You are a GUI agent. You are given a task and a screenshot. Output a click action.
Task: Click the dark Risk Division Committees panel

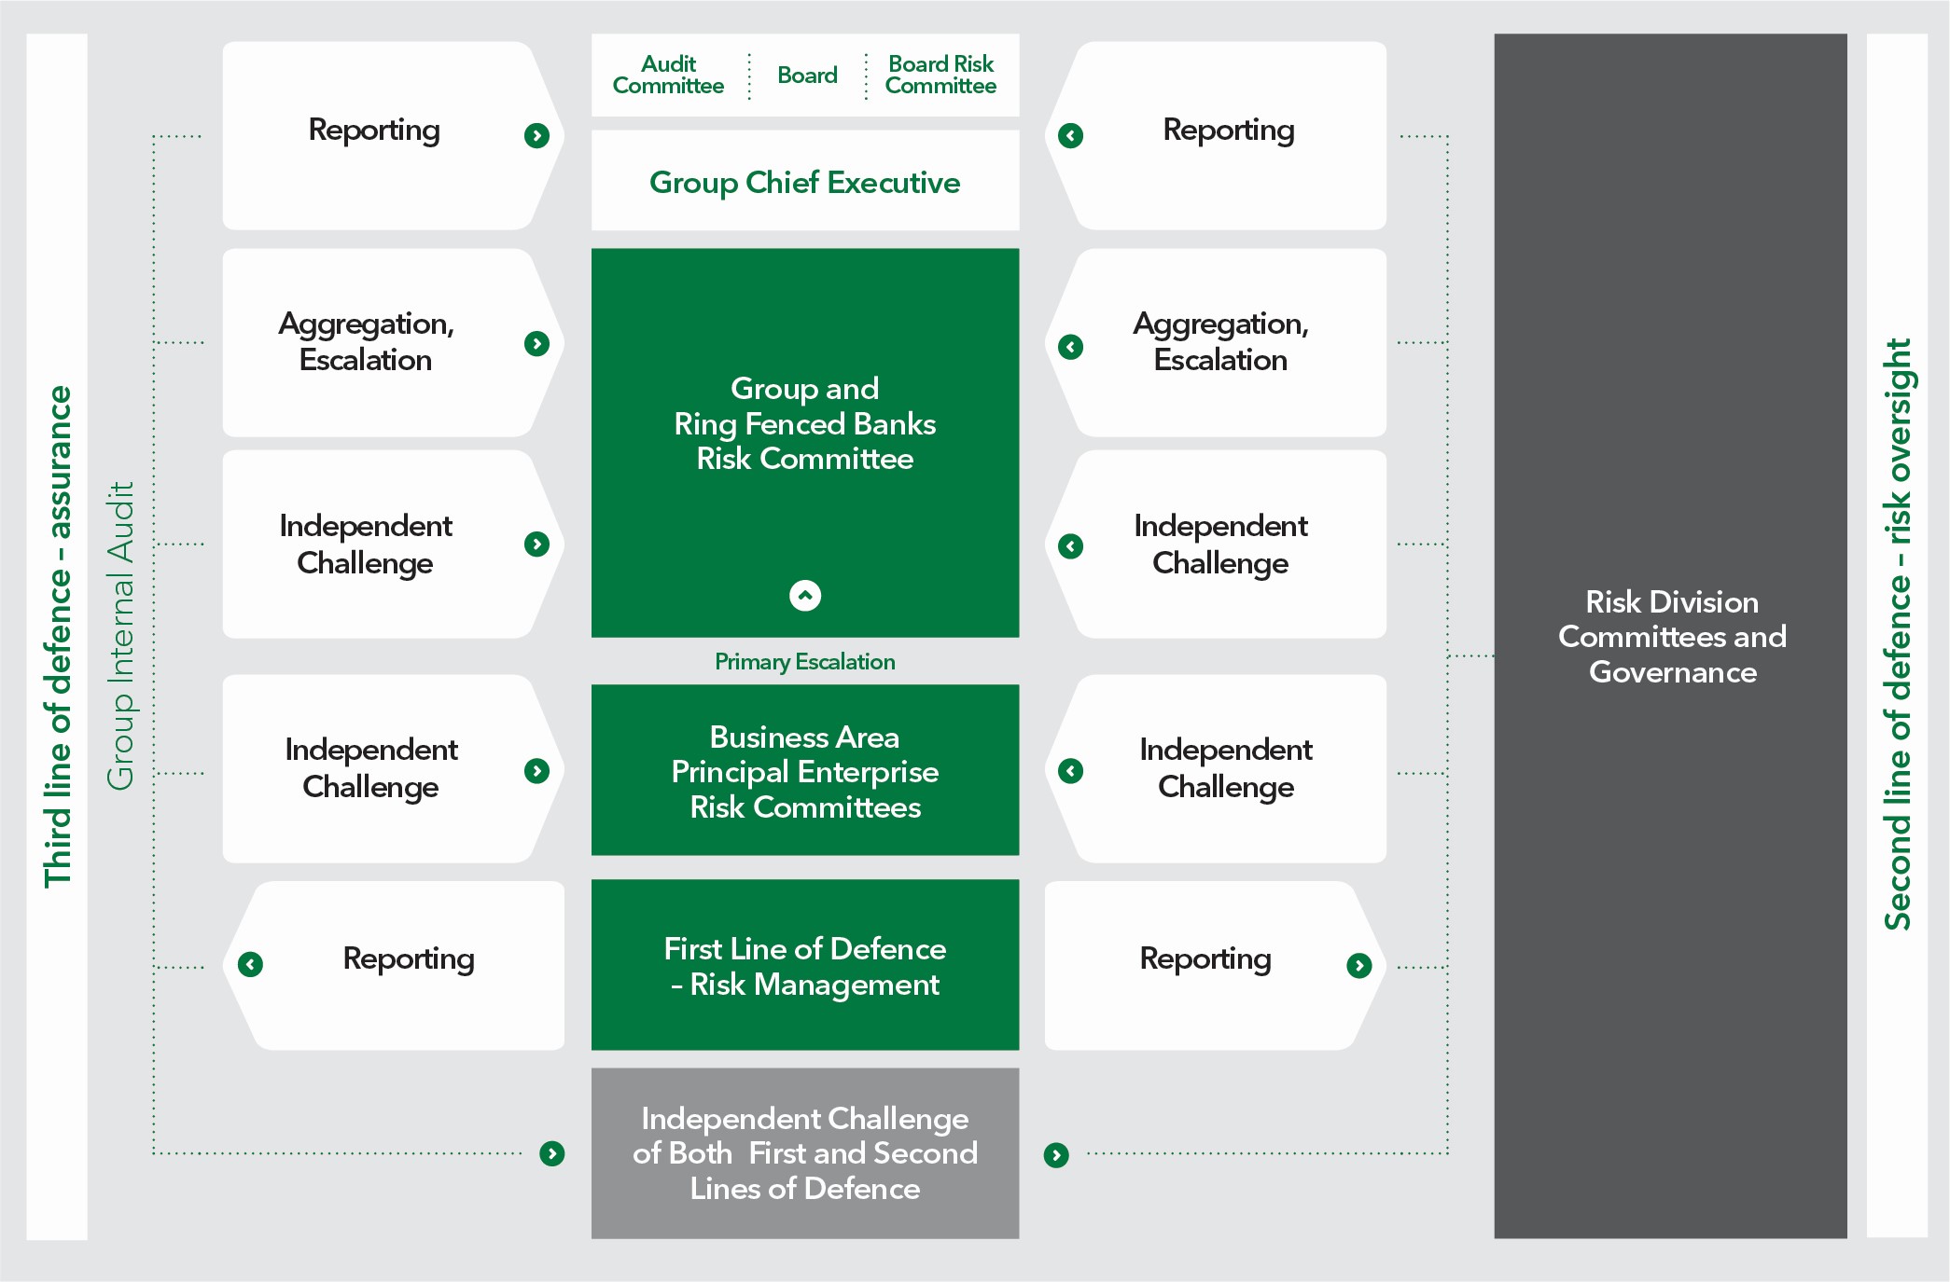tap(1671, 637)
